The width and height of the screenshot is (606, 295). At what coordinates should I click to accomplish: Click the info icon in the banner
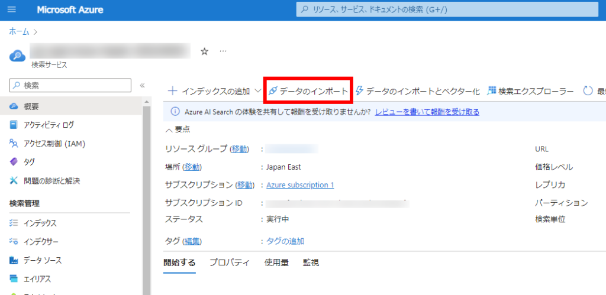click(175, 112)
